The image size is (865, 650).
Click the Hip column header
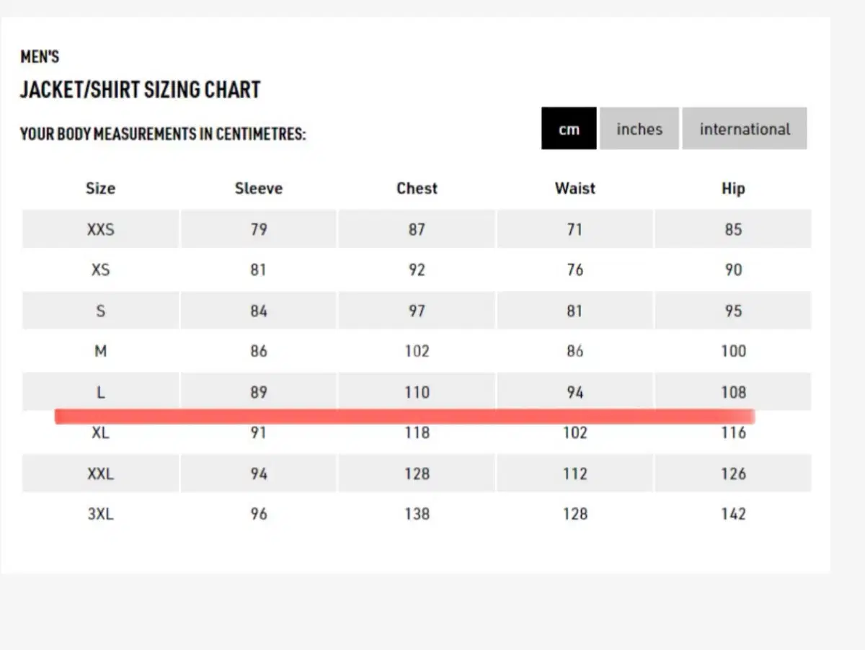(x=733, y=189)
